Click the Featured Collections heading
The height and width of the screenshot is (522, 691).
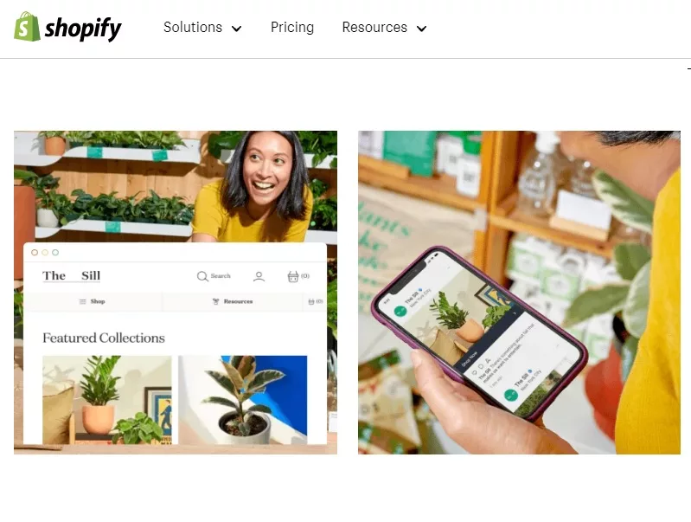104,338
